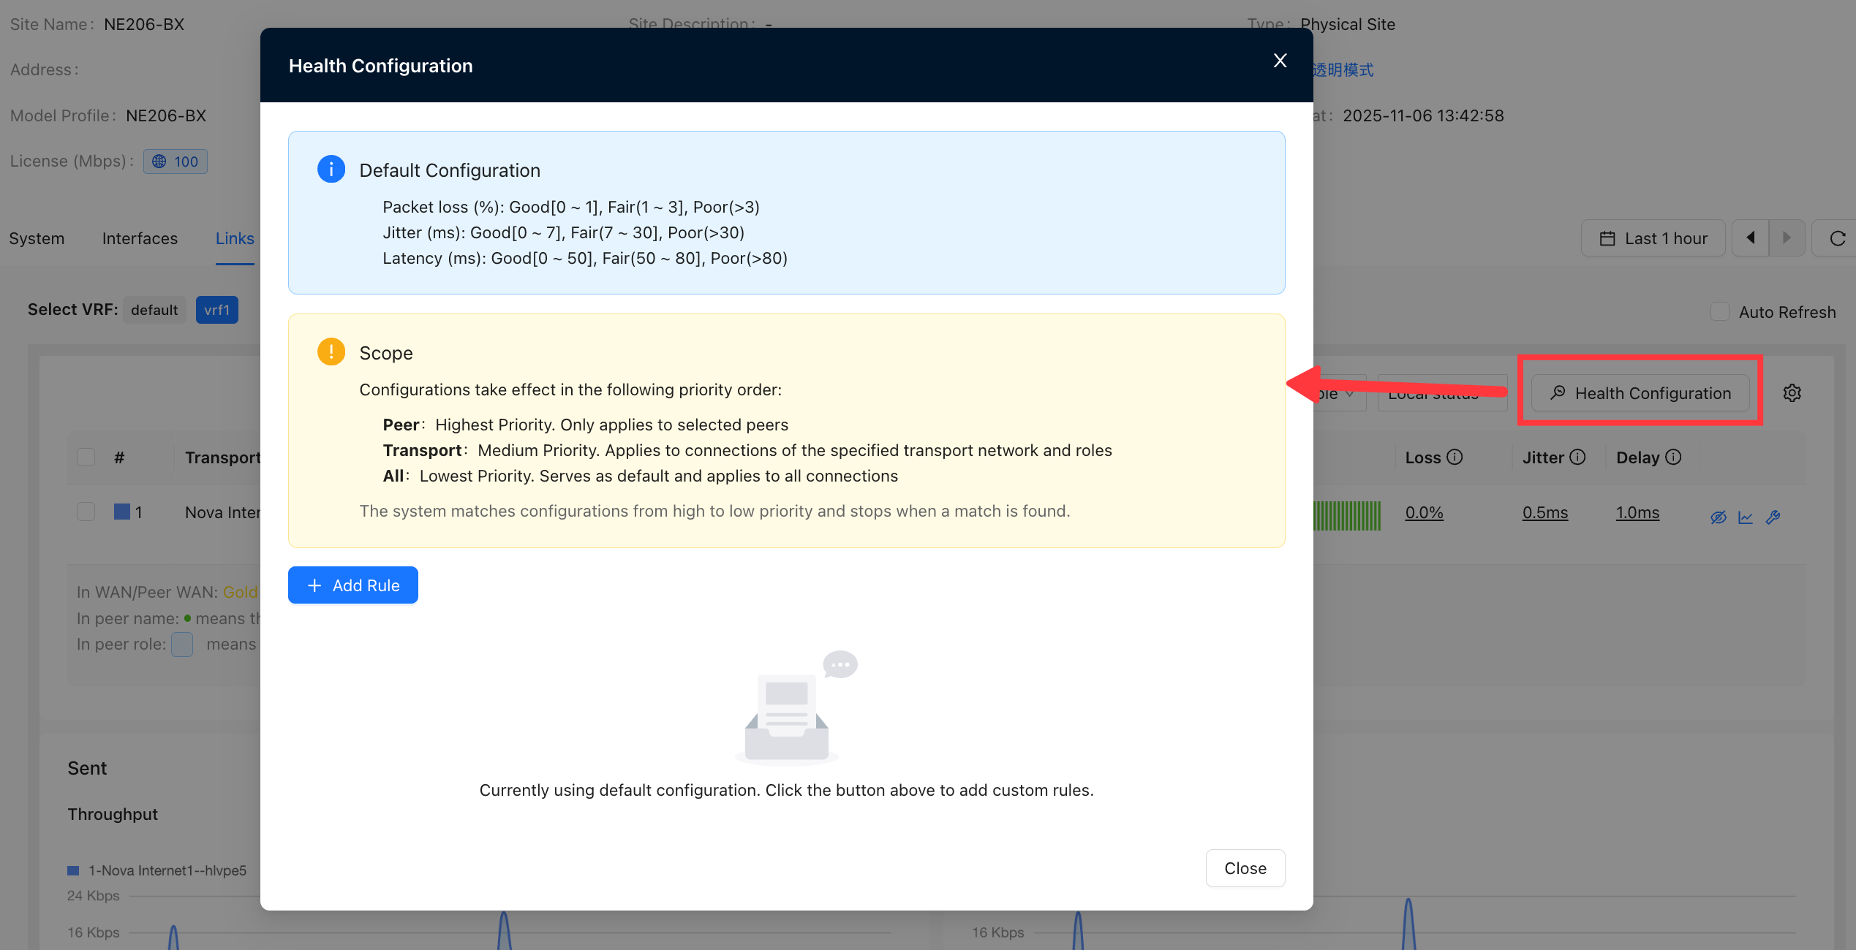Click the refresh icon in the time toolbar
Screen dimensions: 1856x950
1837,238
